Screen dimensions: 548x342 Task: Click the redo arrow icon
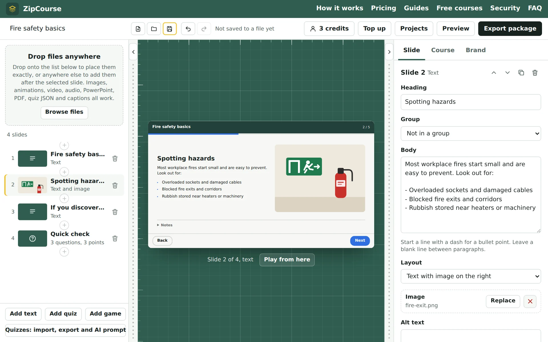point(204,29)
